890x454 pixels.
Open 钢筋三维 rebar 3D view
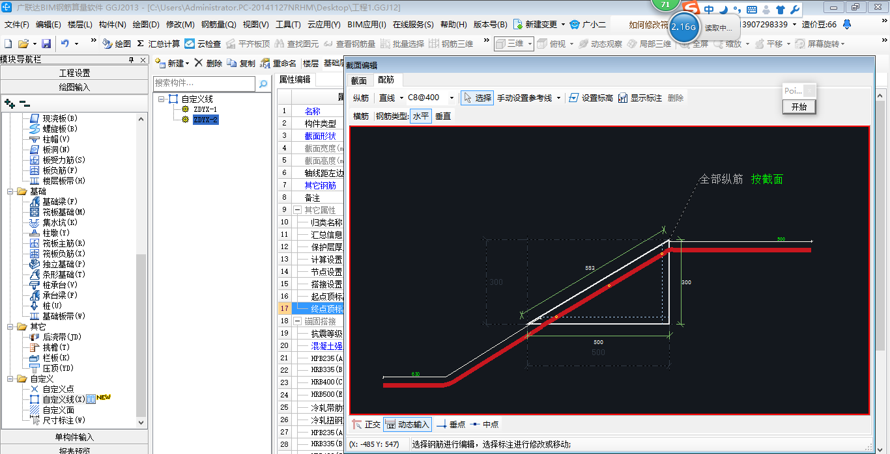[451, 44]
